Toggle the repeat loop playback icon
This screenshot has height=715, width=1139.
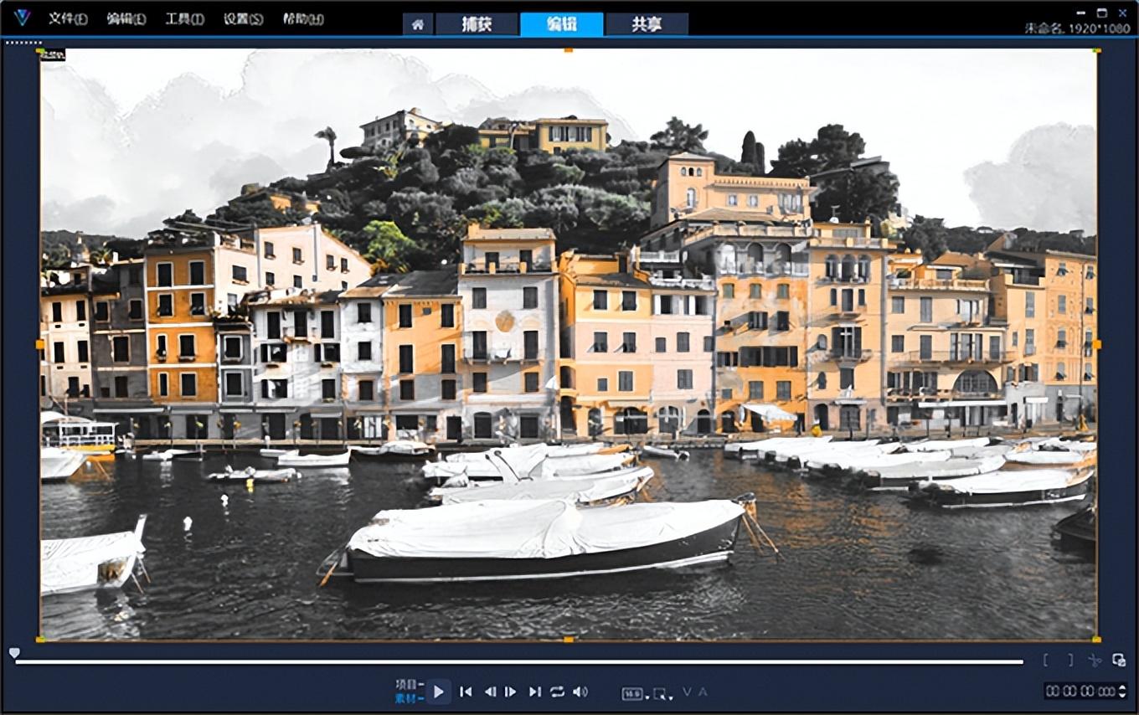click(557, 692)
